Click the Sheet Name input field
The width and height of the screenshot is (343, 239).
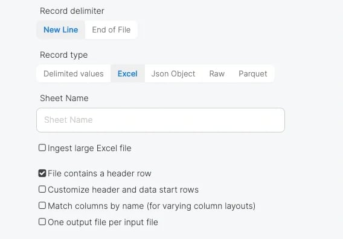161,120
